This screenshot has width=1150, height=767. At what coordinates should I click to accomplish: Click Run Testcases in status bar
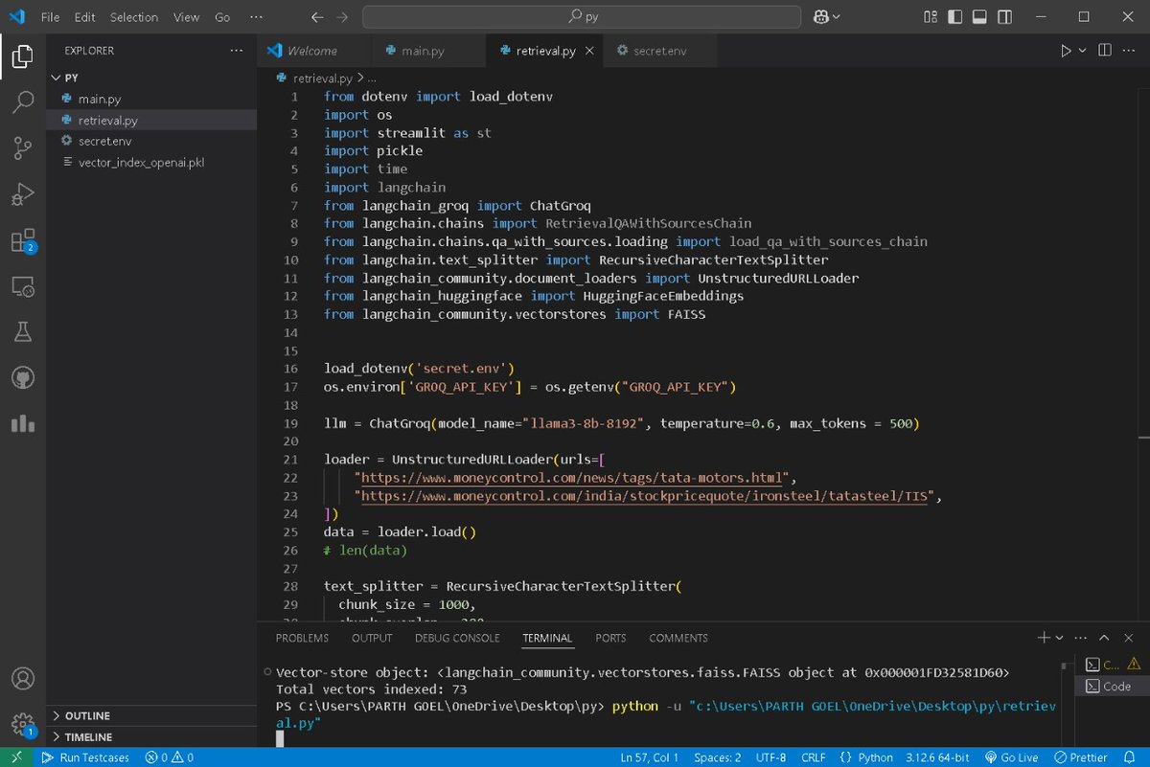(85, 757)
